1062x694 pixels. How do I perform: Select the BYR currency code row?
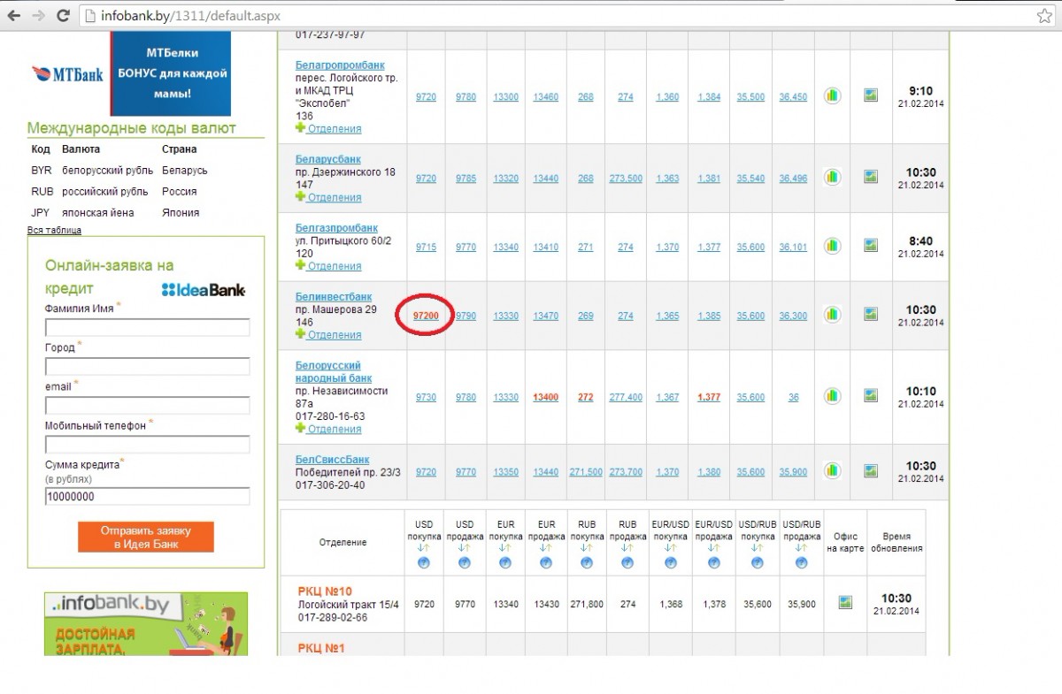(119, 171)
